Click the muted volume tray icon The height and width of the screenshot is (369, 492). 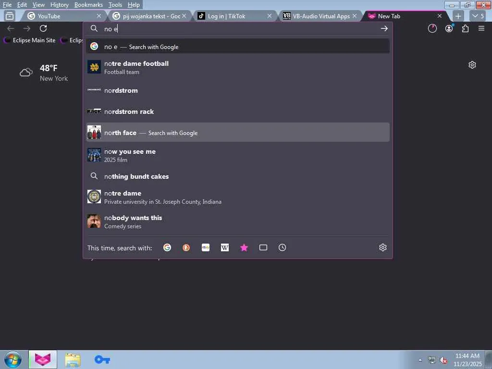[443, 360]
